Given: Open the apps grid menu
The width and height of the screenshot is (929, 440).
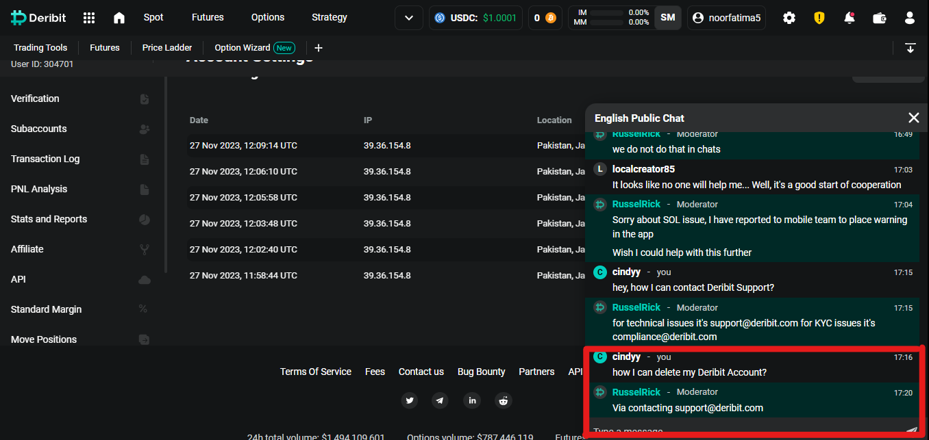Looking at the screenshot, I should [x=89, y=18].
